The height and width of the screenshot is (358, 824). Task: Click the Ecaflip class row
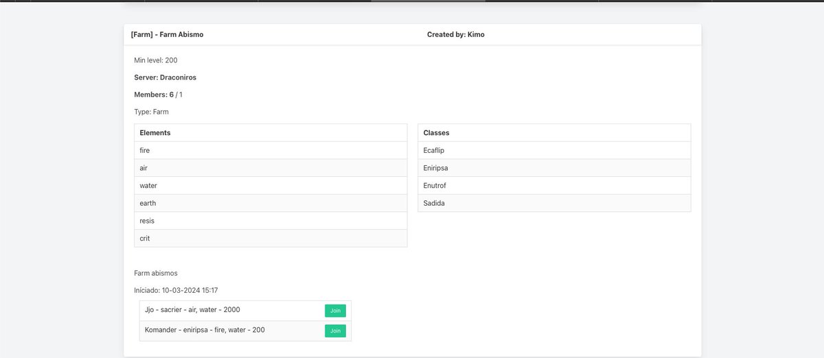pos(554,150)
